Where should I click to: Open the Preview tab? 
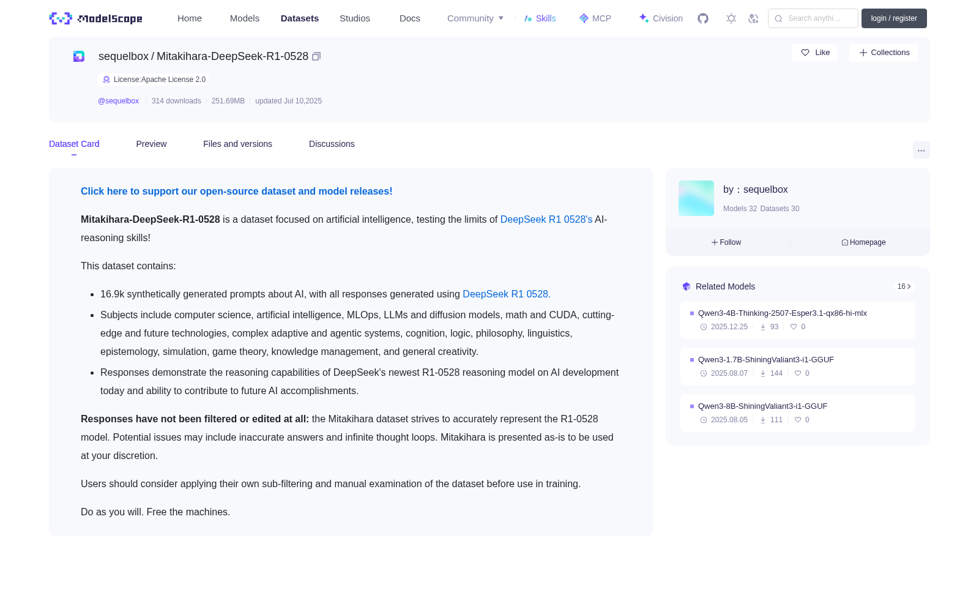click(x=151, y=144)
